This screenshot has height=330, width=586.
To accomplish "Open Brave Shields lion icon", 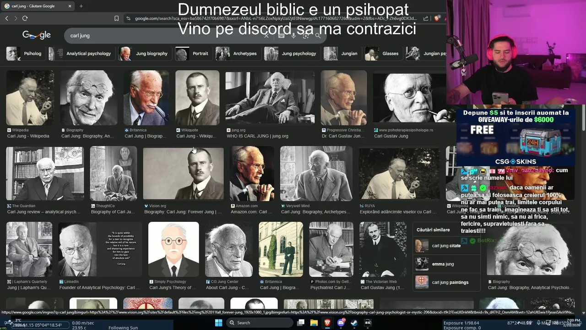I will click(x=437, y=18).
